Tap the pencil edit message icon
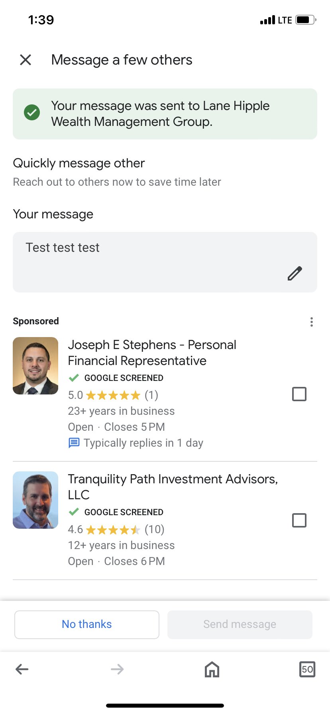330x714 pixels. pyautogui.click(x=295, y=273)
